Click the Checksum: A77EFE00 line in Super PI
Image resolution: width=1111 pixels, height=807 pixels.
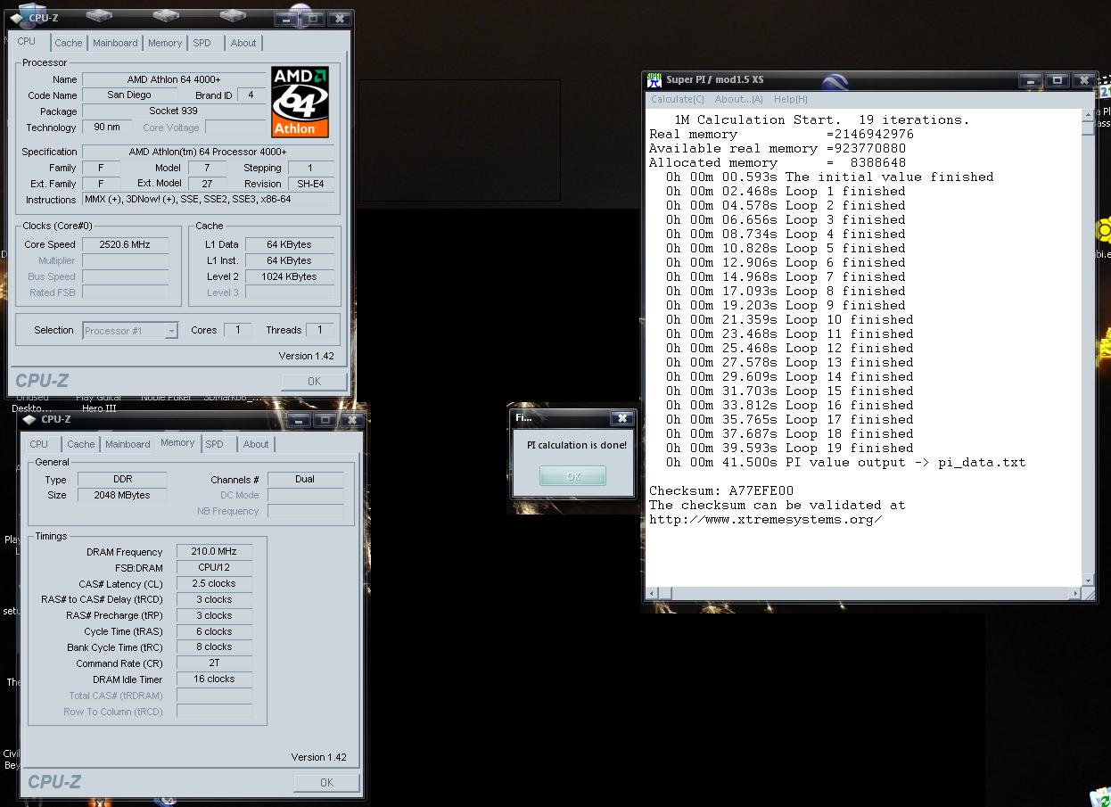point(721,491)
